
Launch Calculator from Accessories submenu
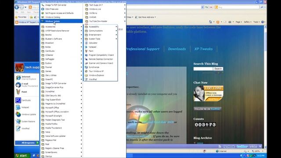(101, 43)
